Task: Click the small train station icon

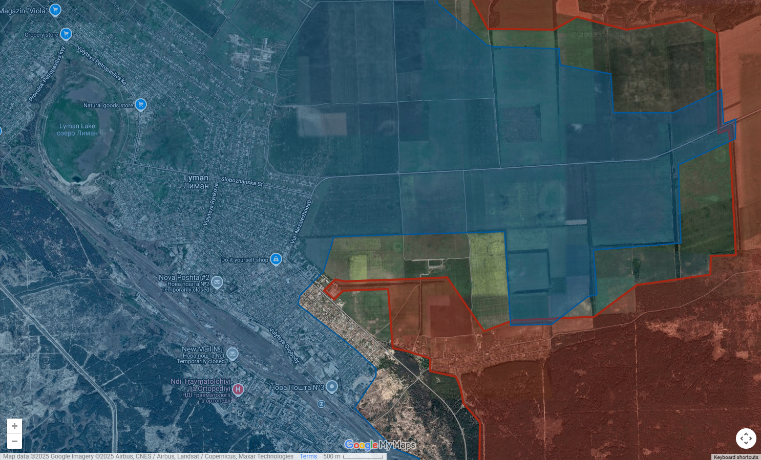Action: (x=321, y=404)
